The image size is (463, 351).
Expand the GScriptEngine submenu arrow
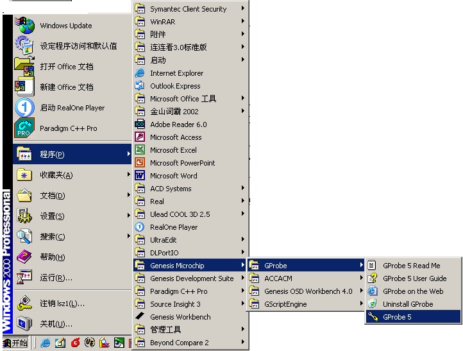361,304
